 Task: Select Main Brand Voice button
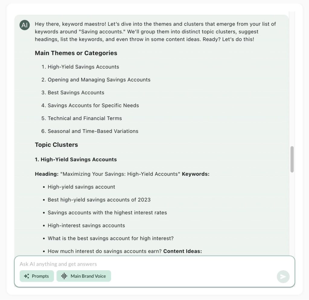(84, 276)
